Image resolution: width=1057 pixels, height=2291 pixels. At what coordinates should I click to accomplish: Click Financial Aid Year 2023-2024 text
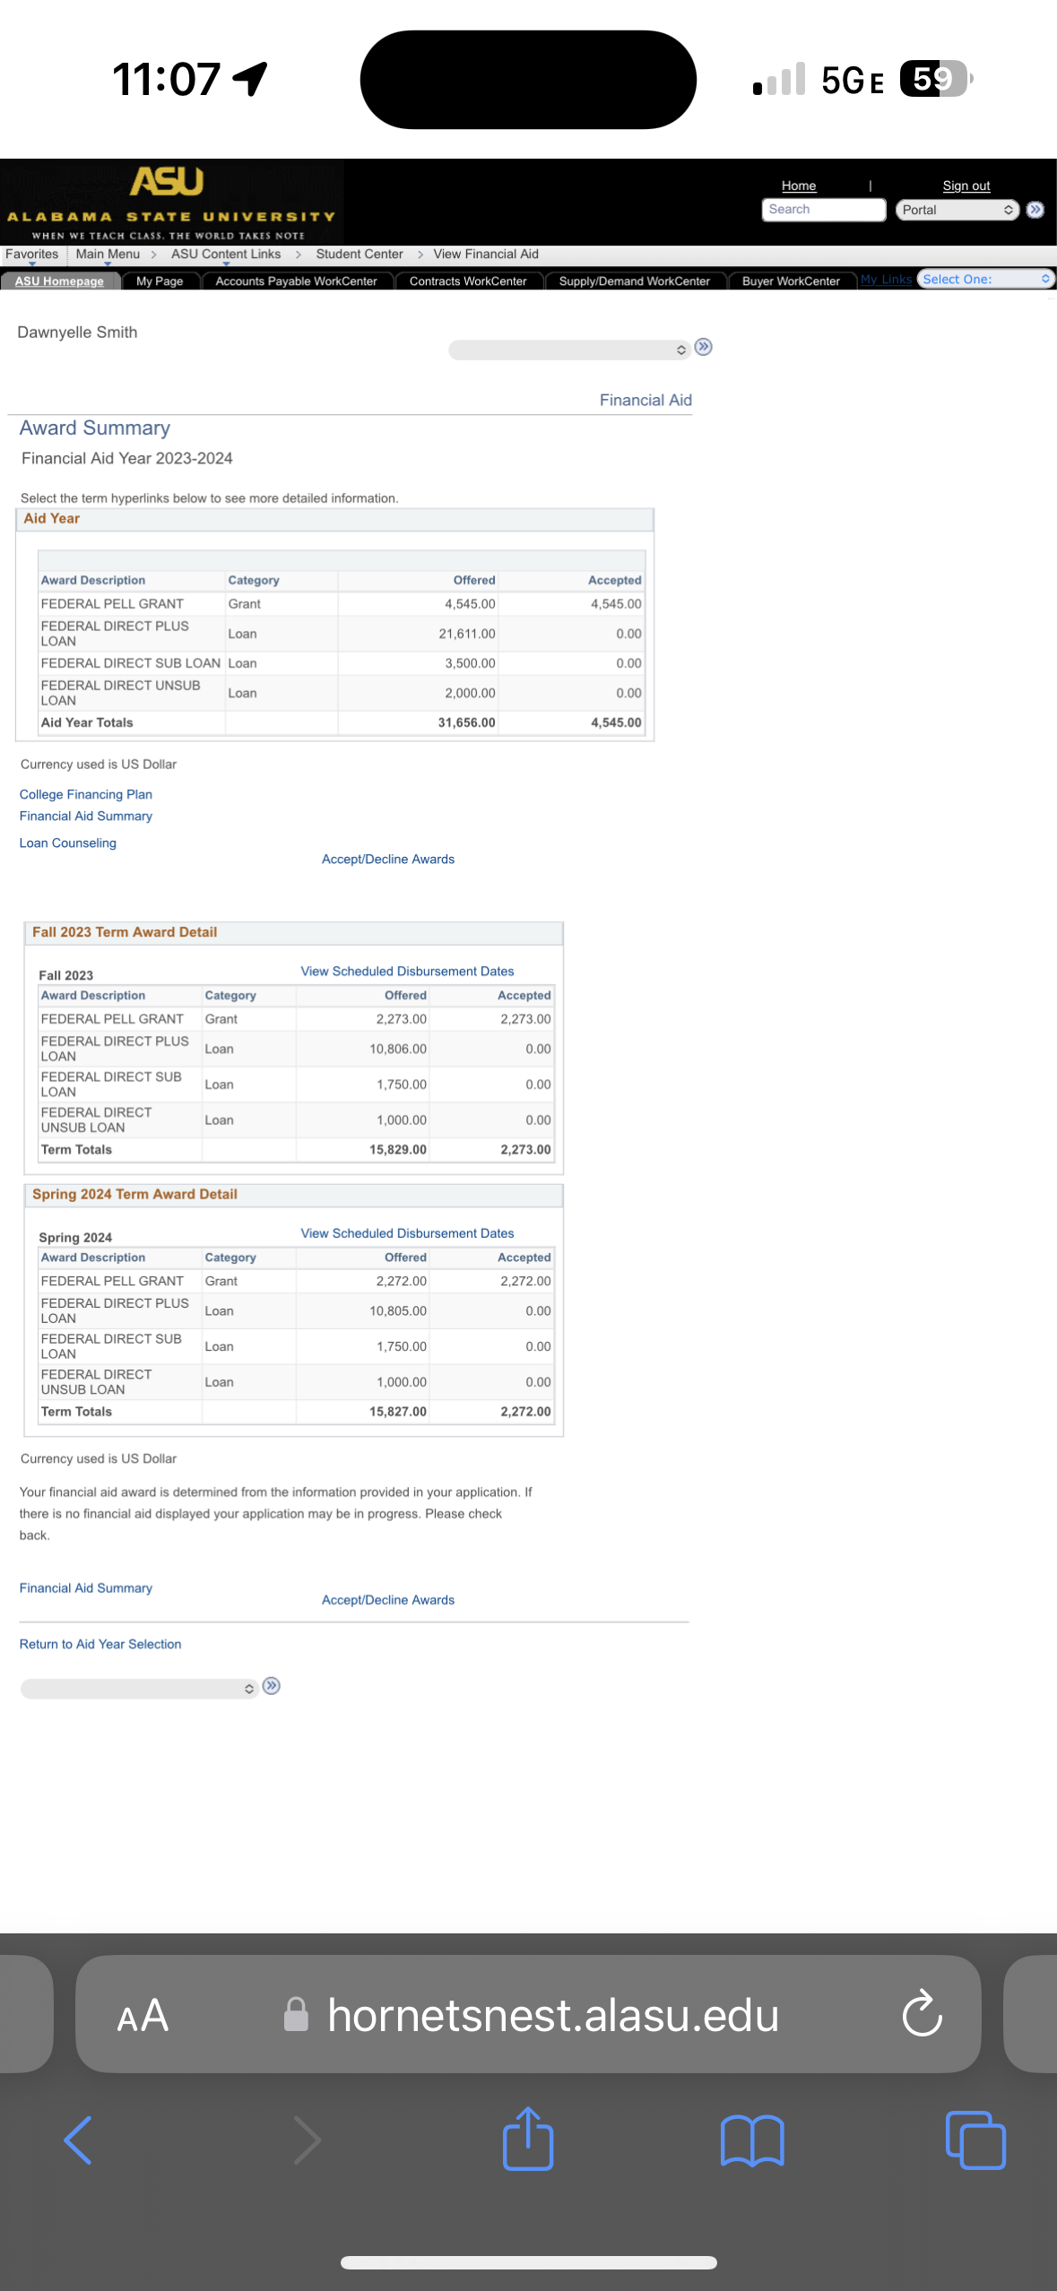tap(127, 458)
